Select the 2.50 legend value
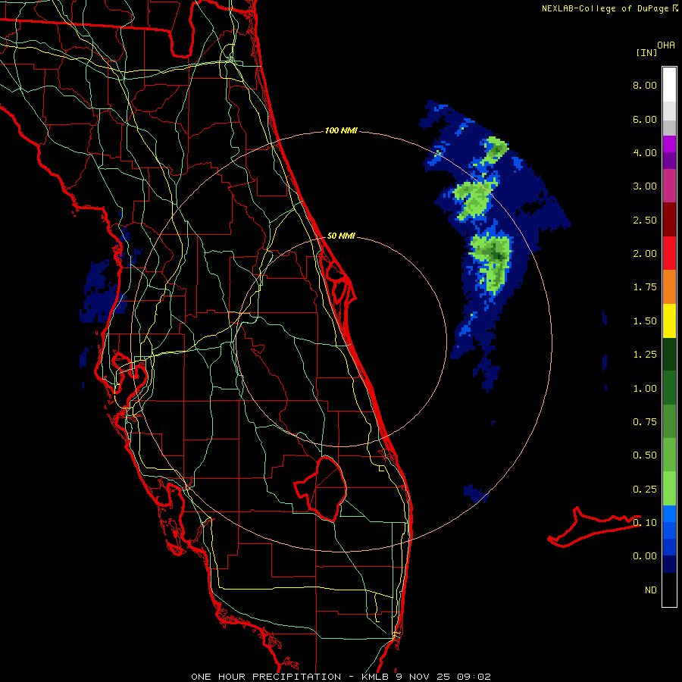The image size is (682, 682). 645,220
